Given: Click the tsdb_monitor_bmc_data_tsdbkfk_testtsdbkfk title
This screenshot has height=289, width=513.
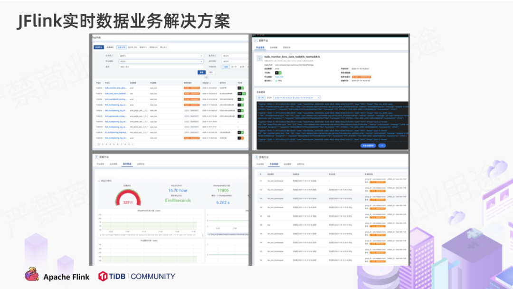Looking at the screenshot, I should [x=292, y=57].
